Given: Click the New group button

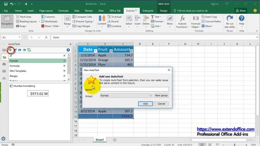Looking at the screenshot, I should point(161,96).
